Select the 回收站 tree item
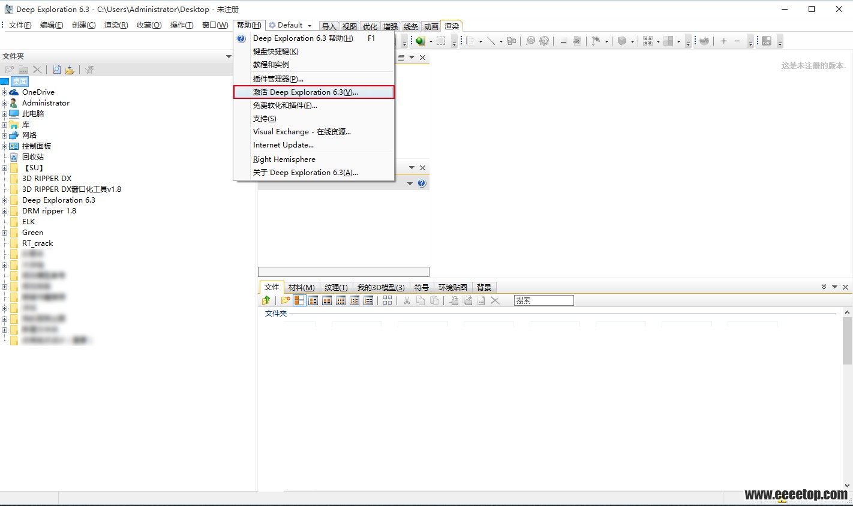 (x=33, y=157)
